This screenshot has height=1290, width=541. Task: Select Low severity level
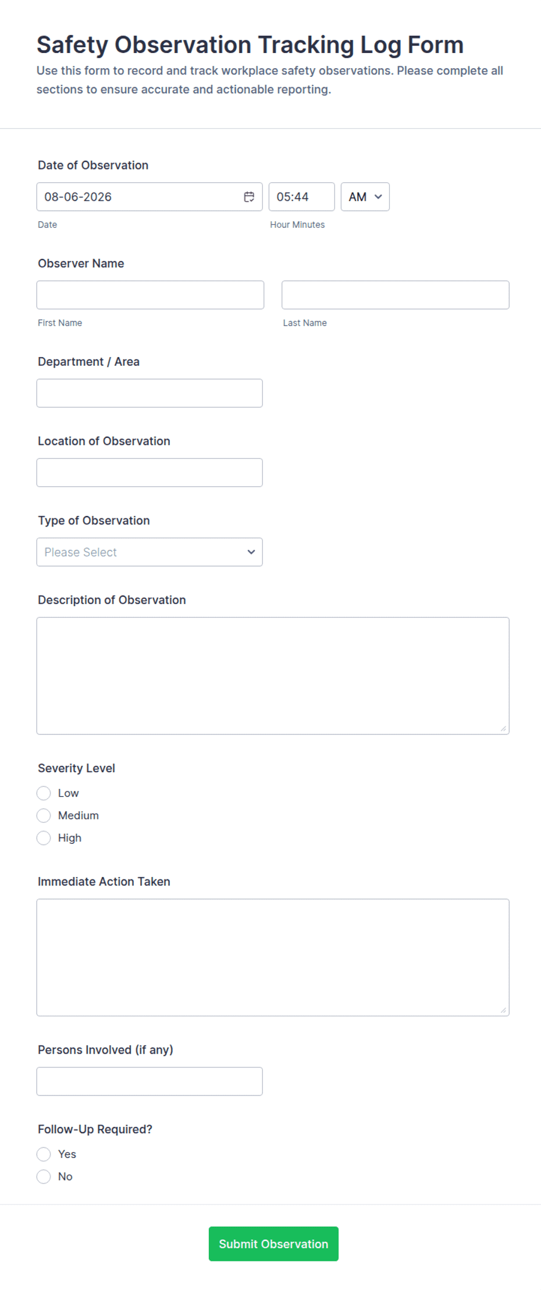click(44, 793)
